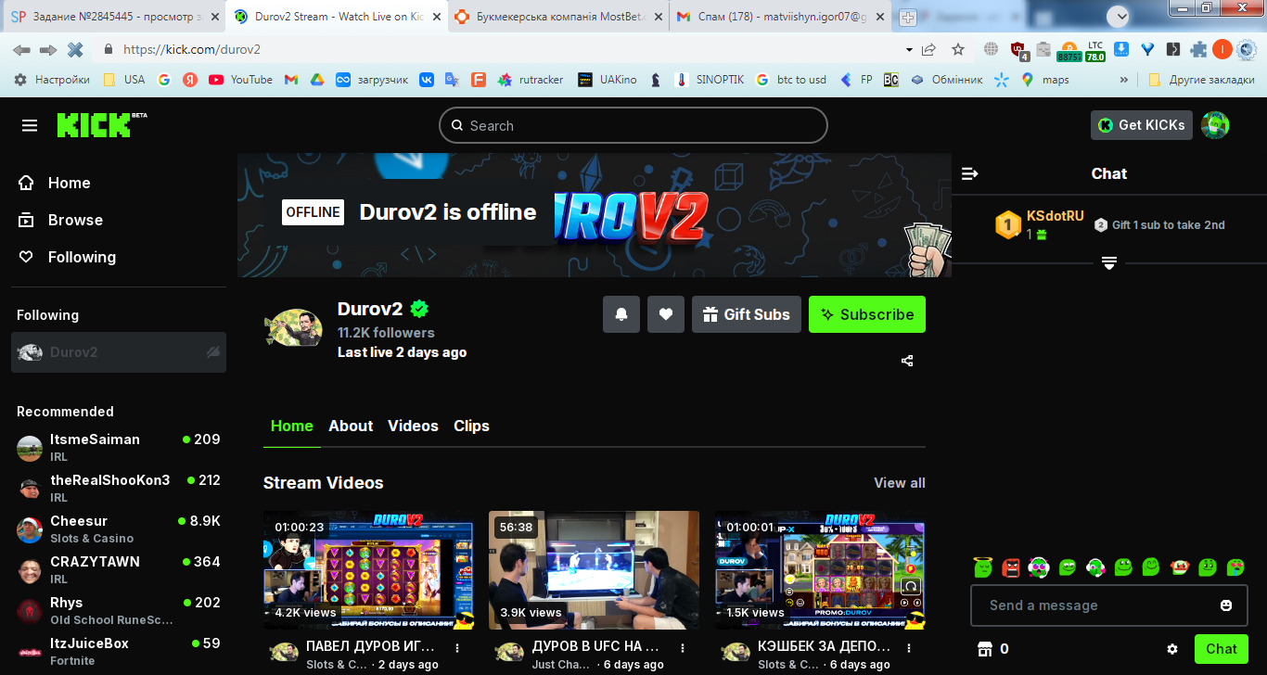The image size is (1267, 675).
Task: Open the Cheesur recommended channel
Action: click(119, 529)
